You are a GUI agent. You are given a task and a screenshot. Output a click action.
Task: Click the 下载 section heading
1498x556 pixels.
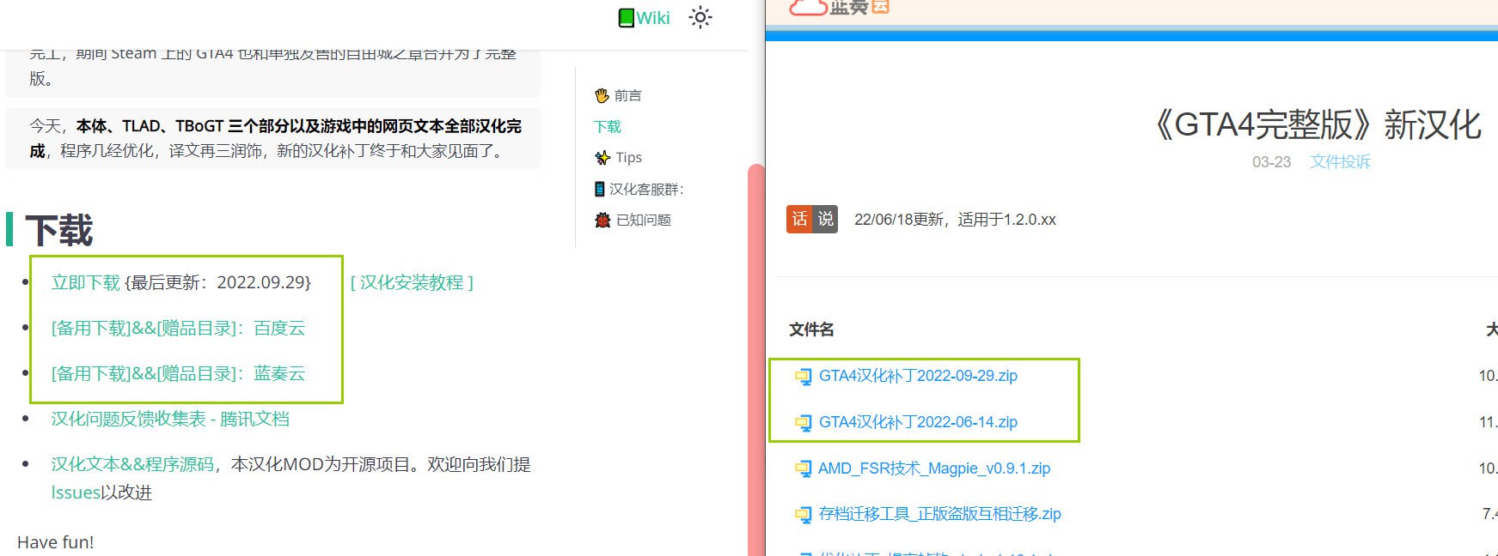click(59, 230)
